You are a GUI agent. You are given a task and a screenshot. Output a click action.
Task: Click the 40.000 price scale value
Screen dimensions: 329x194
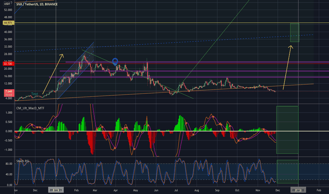(8, 32)
